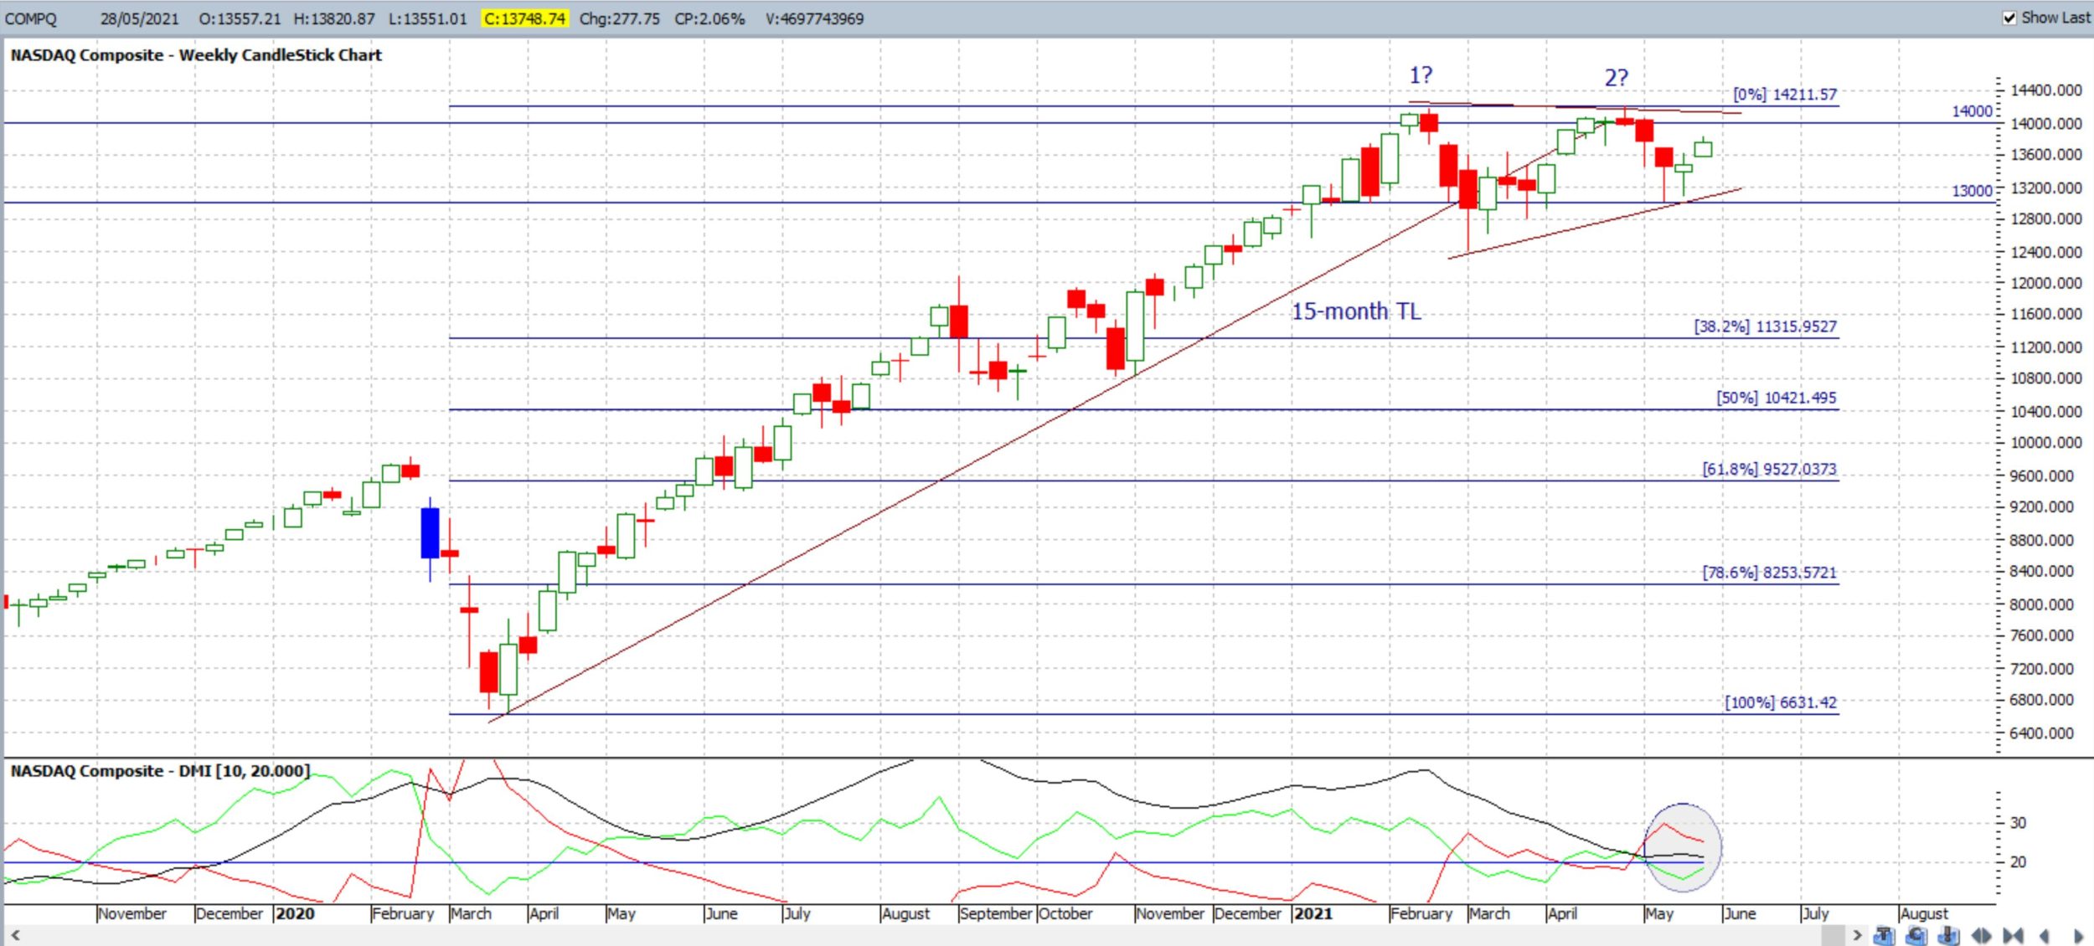The height and width of the screenshot is (946, 2094).
Task: Click the 14000 horizontal line label
Action: pos(1972,111)
